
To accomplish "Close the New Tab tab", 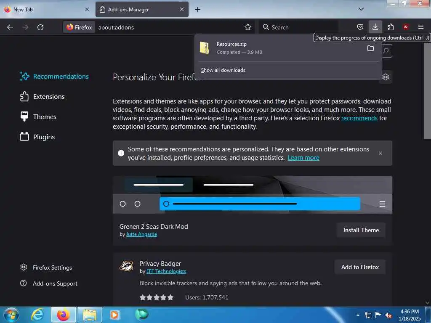I will tap(87, 9).
